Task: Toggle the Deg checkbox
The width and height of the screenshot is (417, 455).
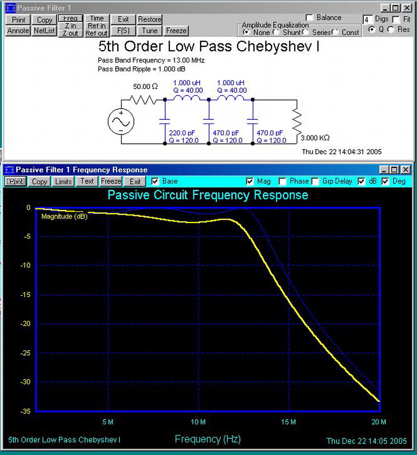Action: [x=385, y=181]
